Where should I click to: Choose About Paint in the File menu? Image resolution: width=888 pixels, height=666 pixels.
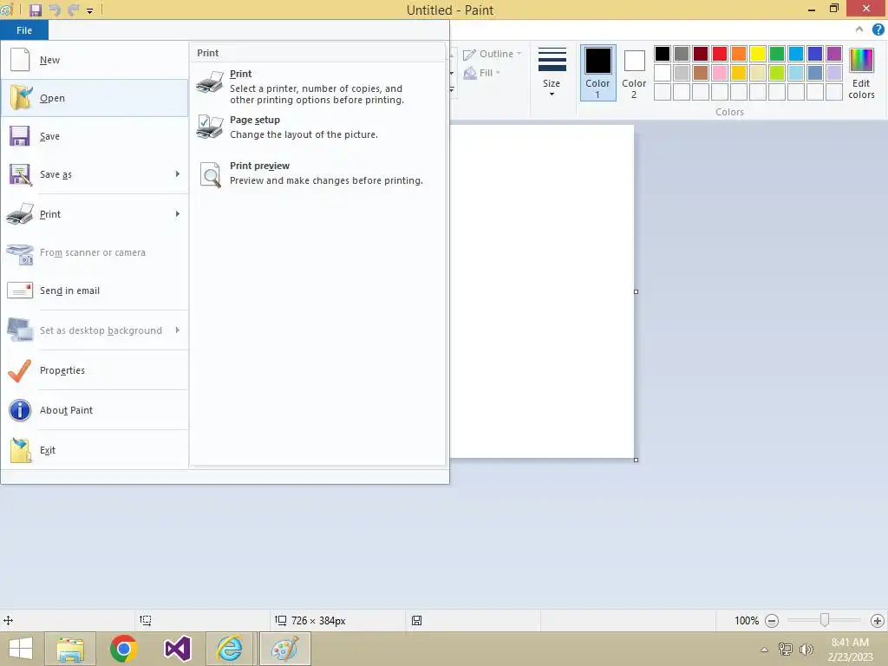[95, 410]
